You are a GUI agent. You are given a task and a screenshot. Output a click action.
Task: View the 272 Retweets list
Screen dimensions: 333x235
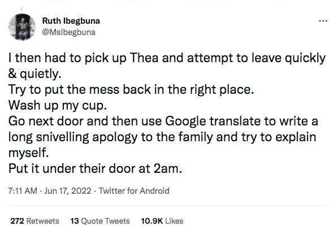[34, 221]
